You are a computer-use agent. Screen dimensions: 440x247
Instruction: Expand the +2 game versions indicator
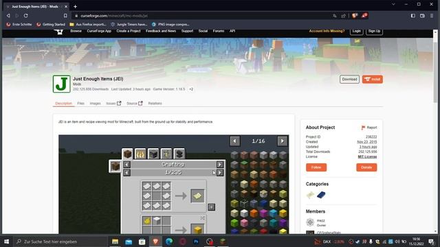click(x=191, y=89)
